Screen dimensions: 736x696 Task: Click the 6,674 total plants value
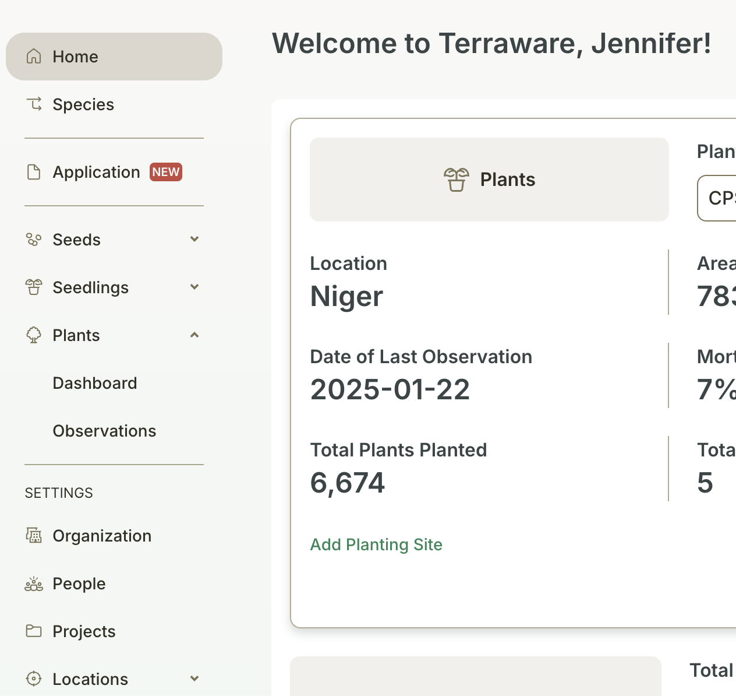[x=348, y=483]
